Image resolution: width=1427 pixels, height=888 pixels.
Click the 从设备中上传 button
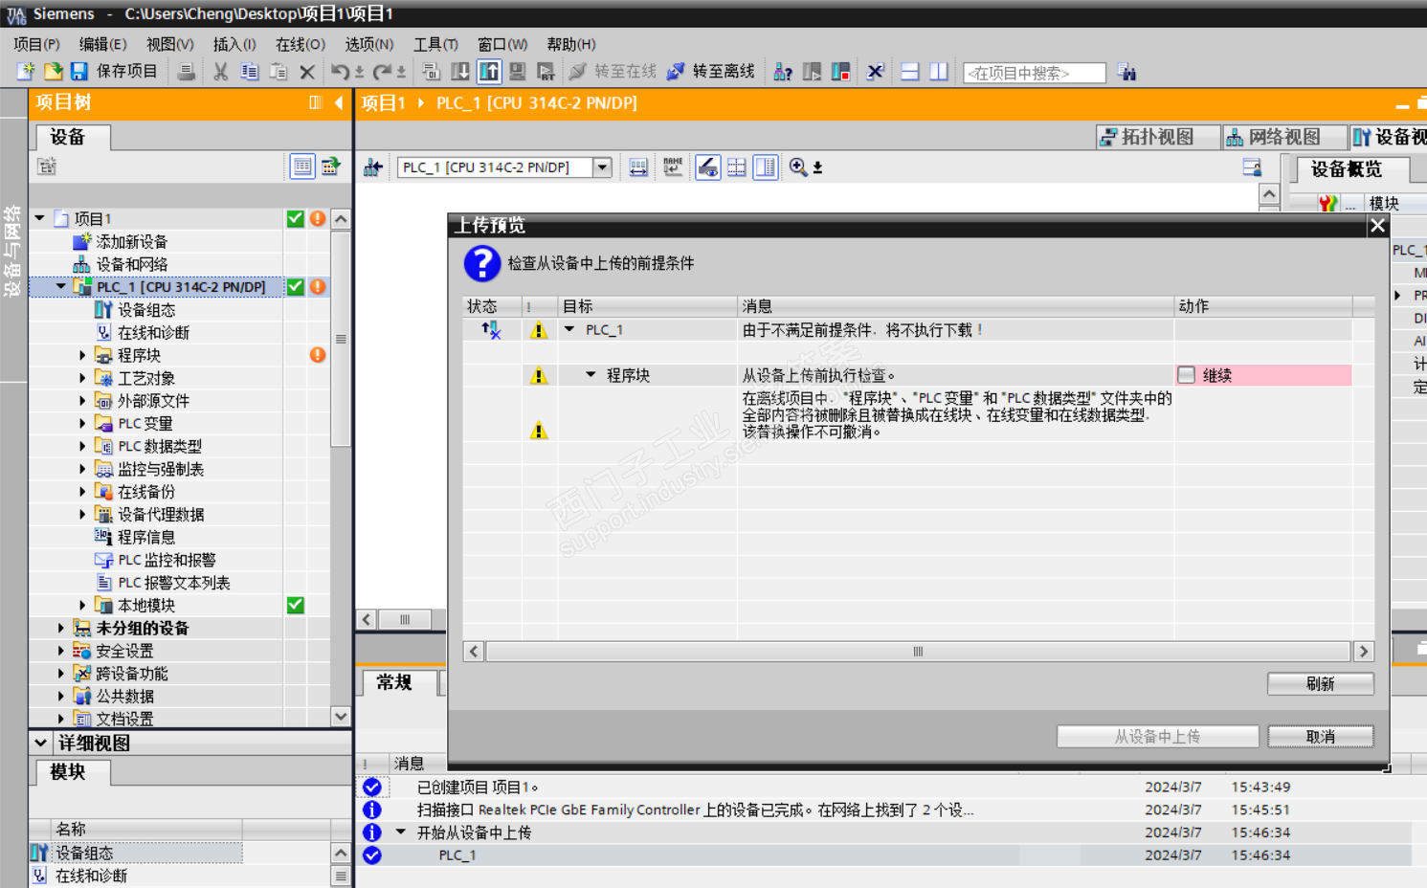(x=1157, y=737)
